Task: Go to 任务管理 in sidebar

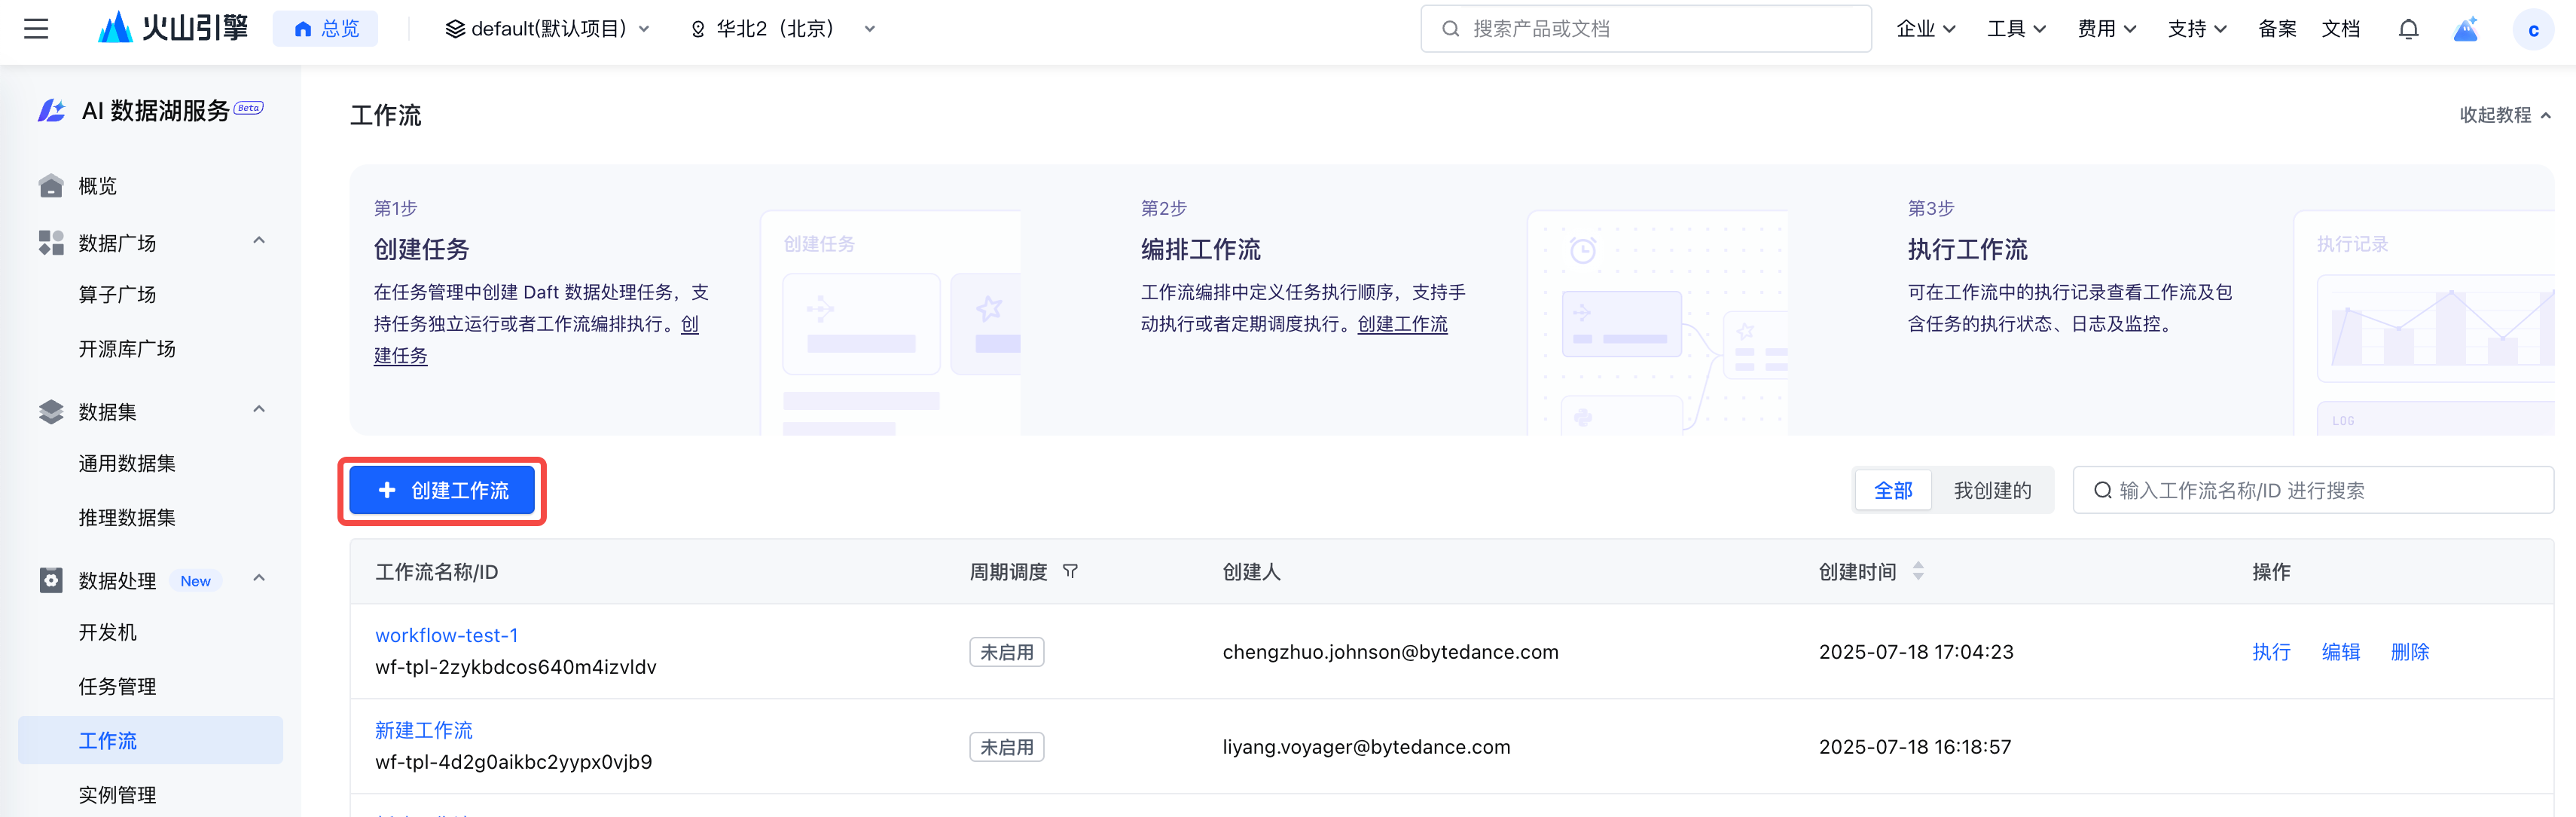Action: 117,687
